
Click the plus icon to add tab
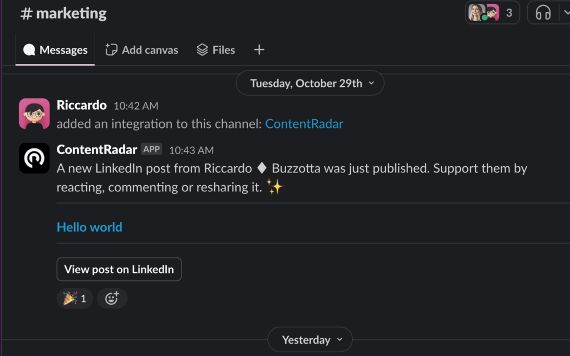click(x=259, y=50)
